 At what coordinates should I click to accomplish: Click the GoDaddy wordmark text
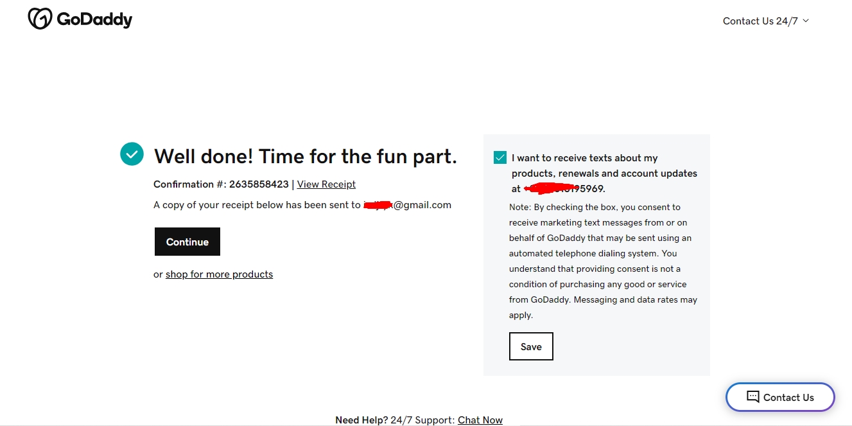[94, 20]
